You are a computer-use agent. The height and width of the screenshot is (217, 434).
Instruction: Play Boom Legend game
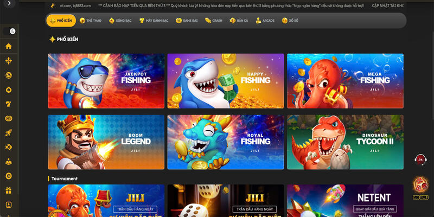click(106, 142)
